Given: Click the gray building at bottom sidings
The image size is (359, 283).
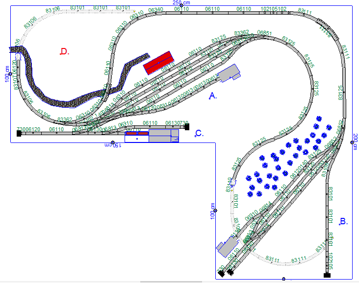Looking at the screenshot, I should coord(227,246).
